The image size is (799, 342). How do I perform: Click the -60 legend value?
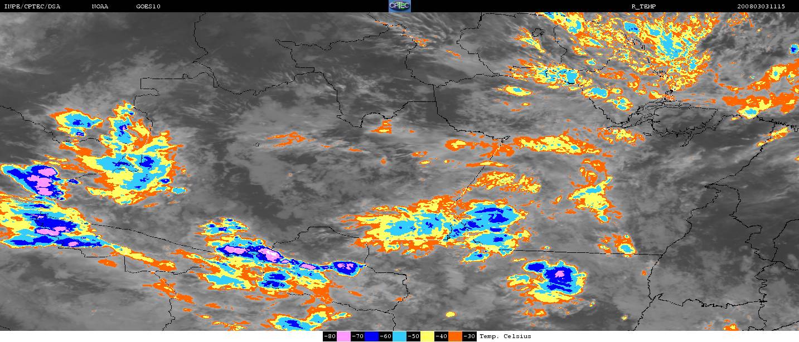(385, 336)
